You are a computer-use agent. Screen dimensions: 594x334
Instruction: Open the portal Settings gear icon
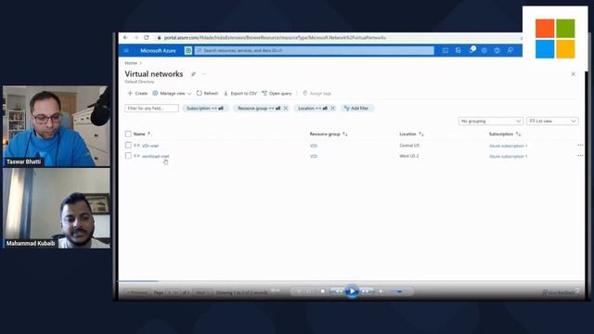click(484, 50)
